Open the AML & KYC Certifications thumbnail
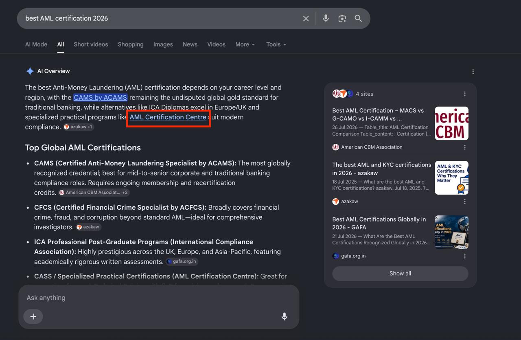Screen dimensions: 521x340 [451, 178]
